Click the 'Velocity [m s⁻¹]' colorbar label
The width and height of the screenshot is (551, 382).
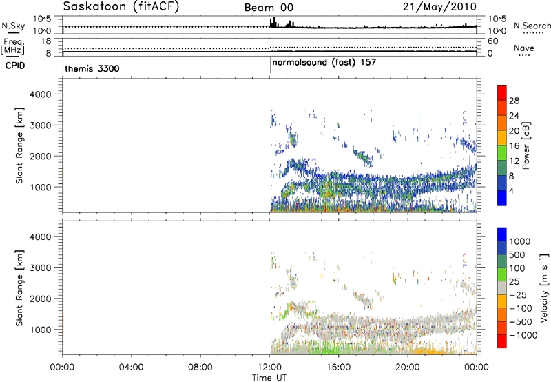coord(545,288)
